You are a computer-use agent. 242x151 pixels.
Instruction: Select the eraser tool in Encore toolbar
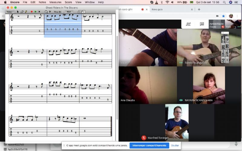(x=22, y=12)
